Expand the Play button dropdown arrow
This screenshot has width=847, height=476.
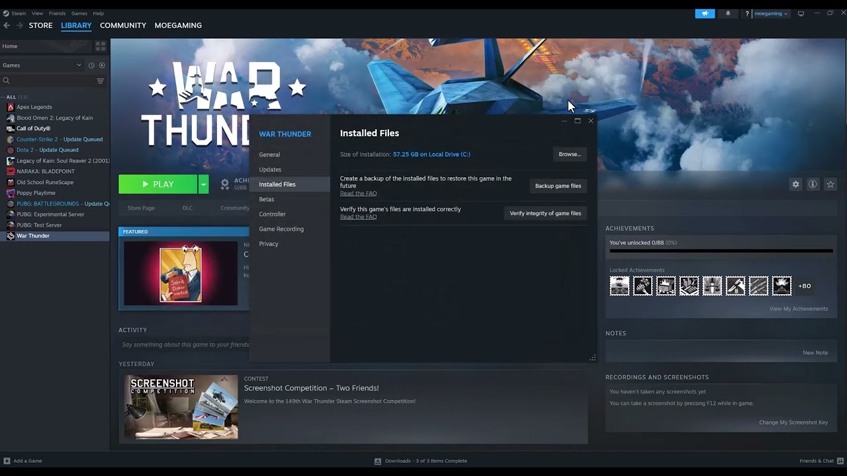point(203,184)
